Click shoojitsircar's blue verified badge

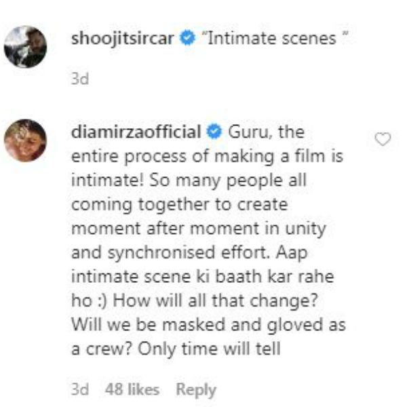[187, 39]
